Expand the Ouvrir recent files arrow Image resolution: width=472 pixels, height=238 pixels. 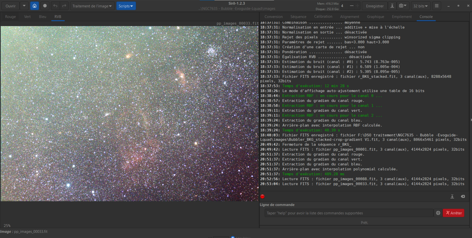coord(24,6)
